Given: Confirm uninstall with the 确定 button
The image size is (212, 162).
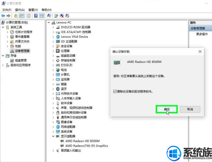Looking at the screenshot, I should coord(167,109).
